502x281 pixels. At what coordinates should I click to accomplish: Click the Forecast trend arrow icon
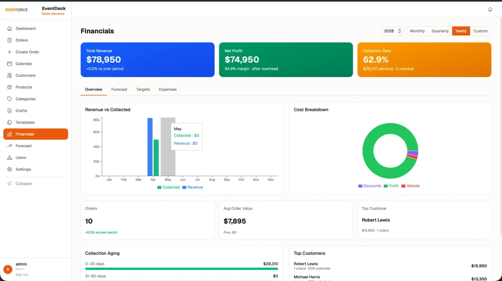9,146
